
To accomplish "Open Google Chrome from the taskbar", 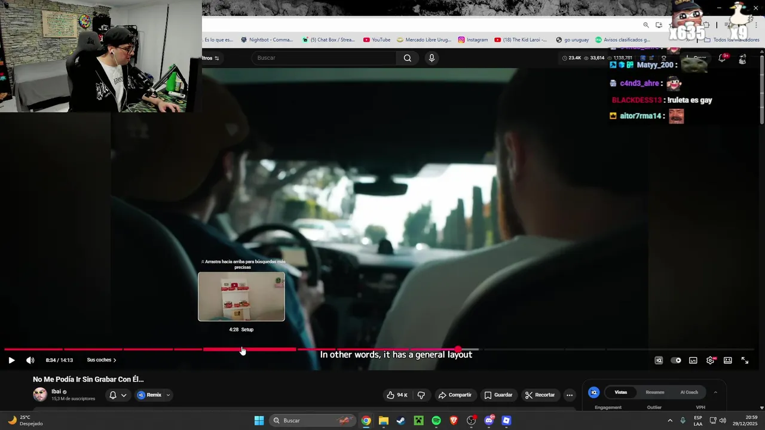I will [x=366, y=420].
